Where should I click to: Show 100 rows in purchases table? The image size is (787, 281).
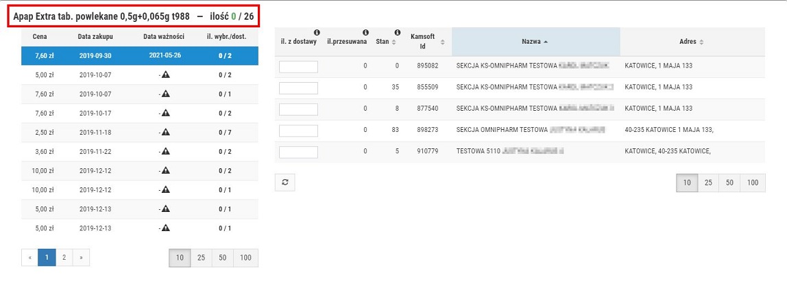(246, 258)
